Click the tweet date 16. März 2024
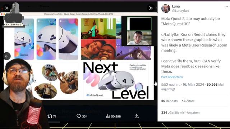The width and height of the screenshot is (230, 129). tap(193, 85)
